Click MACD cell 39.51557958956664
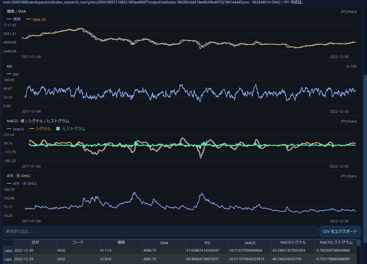Image resolution: width=367 pixels, height=264 pixels. point(250,251)
